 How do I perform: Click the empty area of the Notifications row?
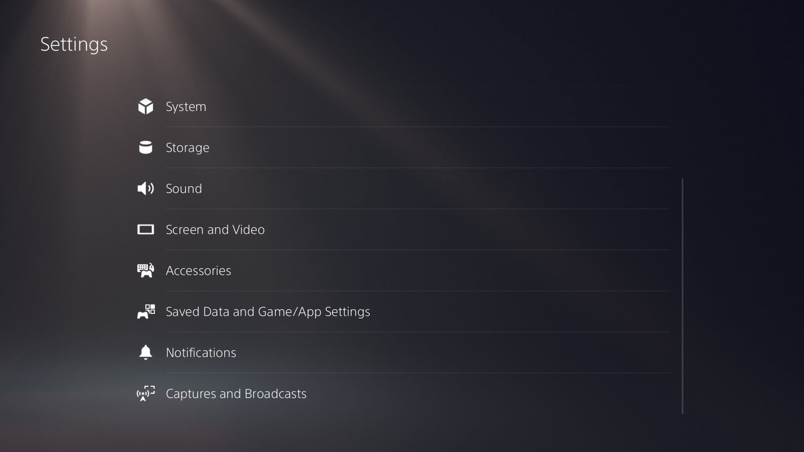(x=452, y=353)
